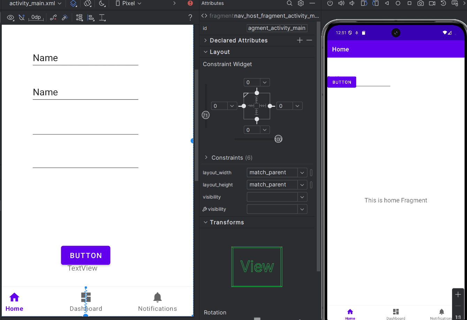
Task: Click the align objects icon
Action: click(x=91, y=17)
